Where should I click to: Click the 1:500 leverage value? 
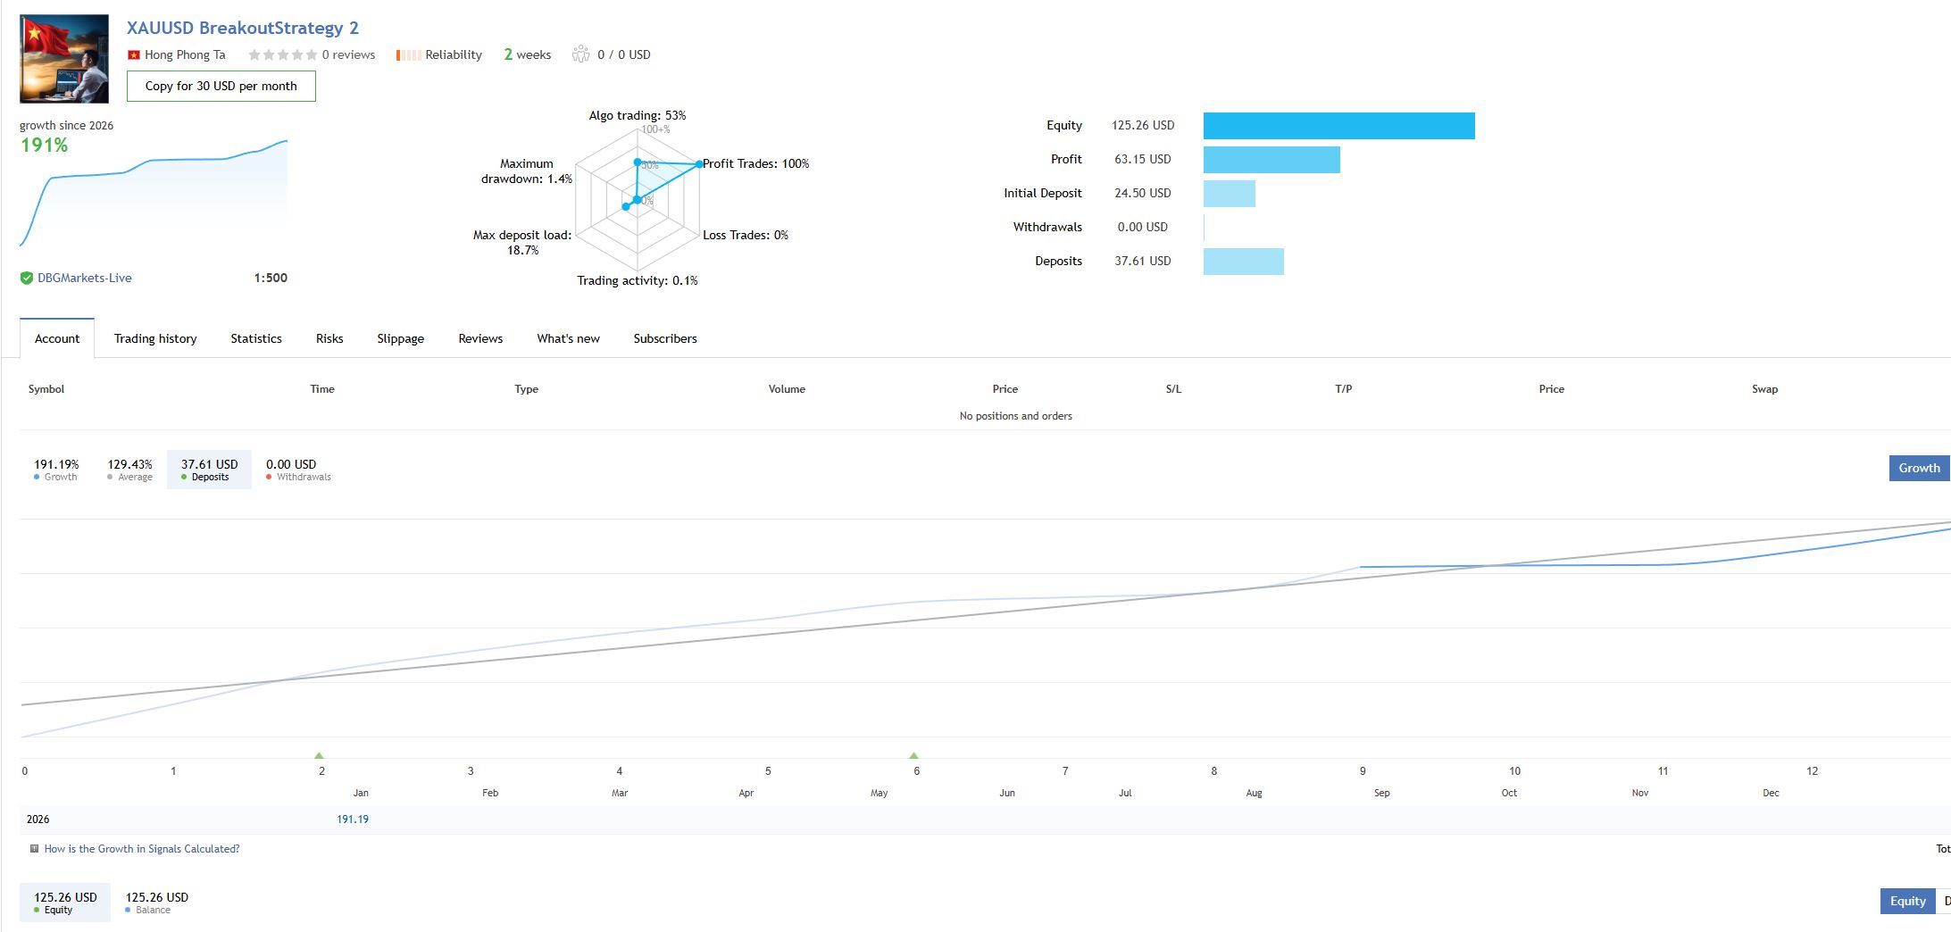(271, 278)
